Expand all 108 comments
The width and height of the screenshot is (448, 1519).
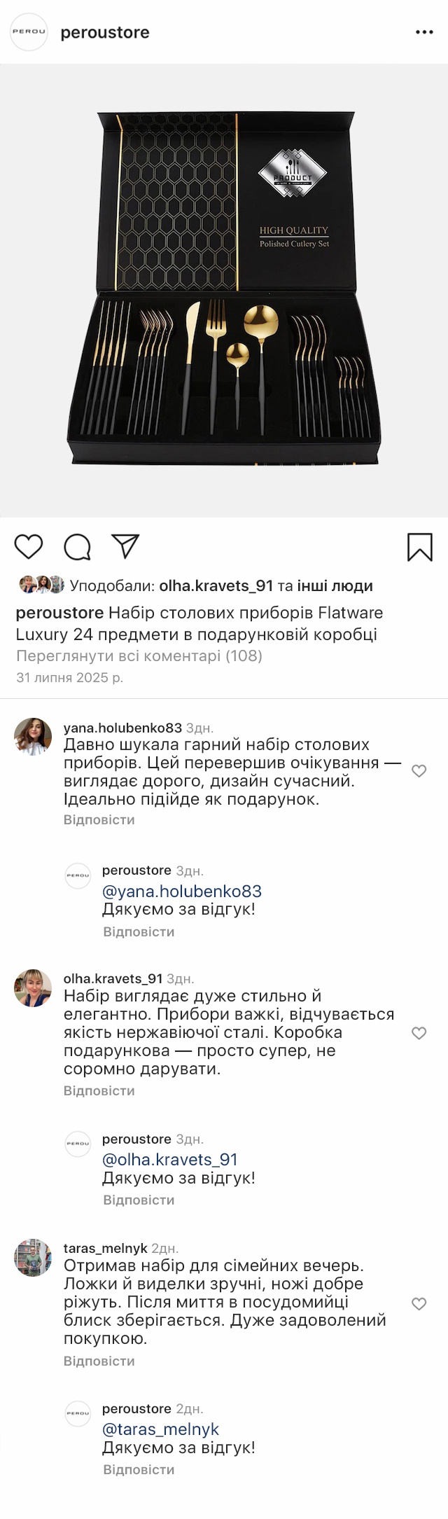click(139, 656)
